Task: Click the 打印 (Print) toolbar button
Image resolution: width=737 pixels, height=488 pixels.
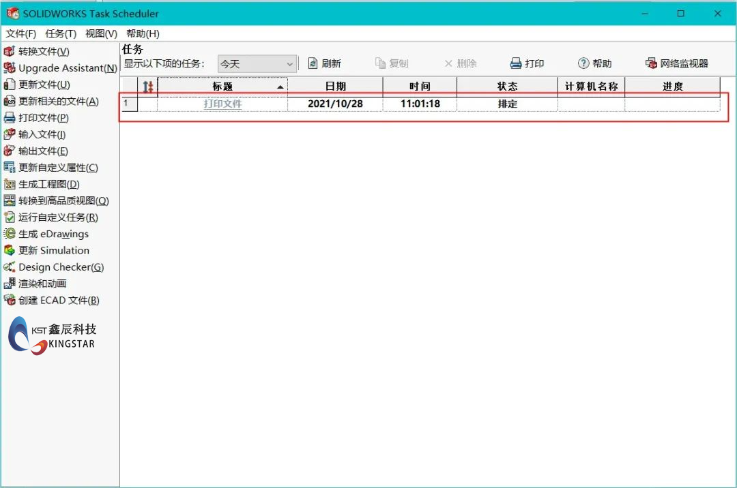Action: 527,63
